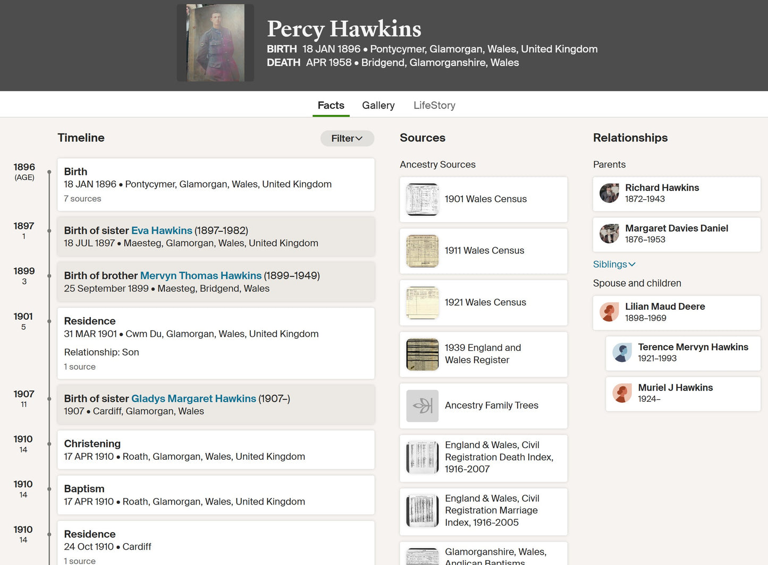Screen dimensions: 768x565
Task: Click Lilian Maud Deere avatar icon
Action: pos(609,312)
